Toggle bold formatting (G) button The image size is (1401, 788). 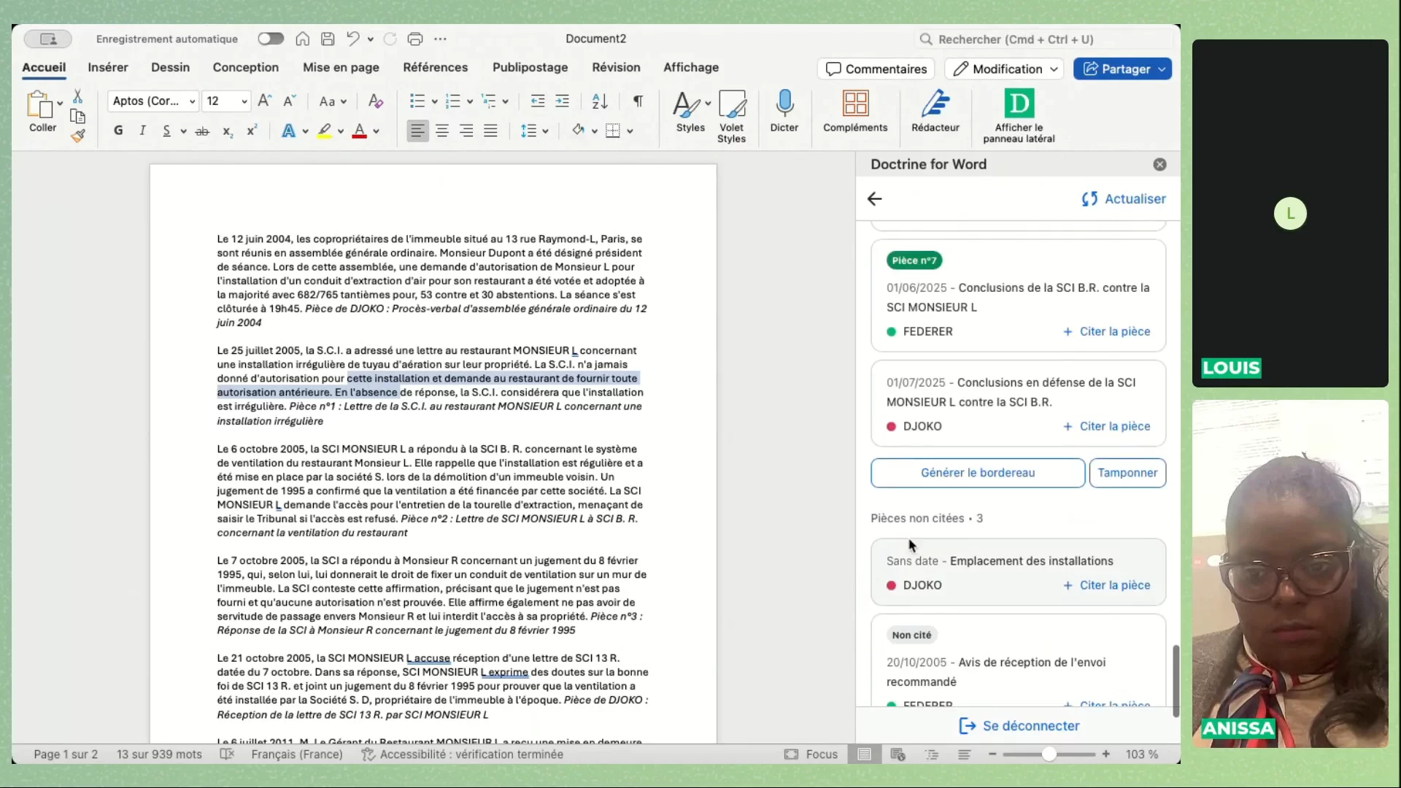click(x=118, y=131)
